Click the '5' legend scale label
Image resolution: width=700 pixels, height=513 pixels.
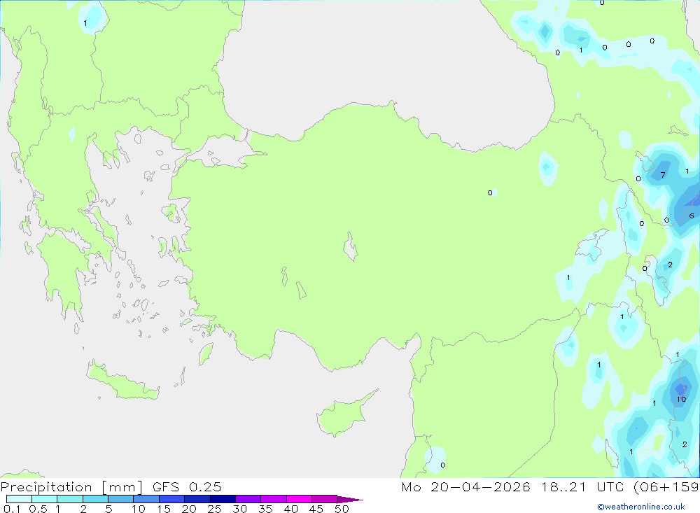(x=108, y=509)
